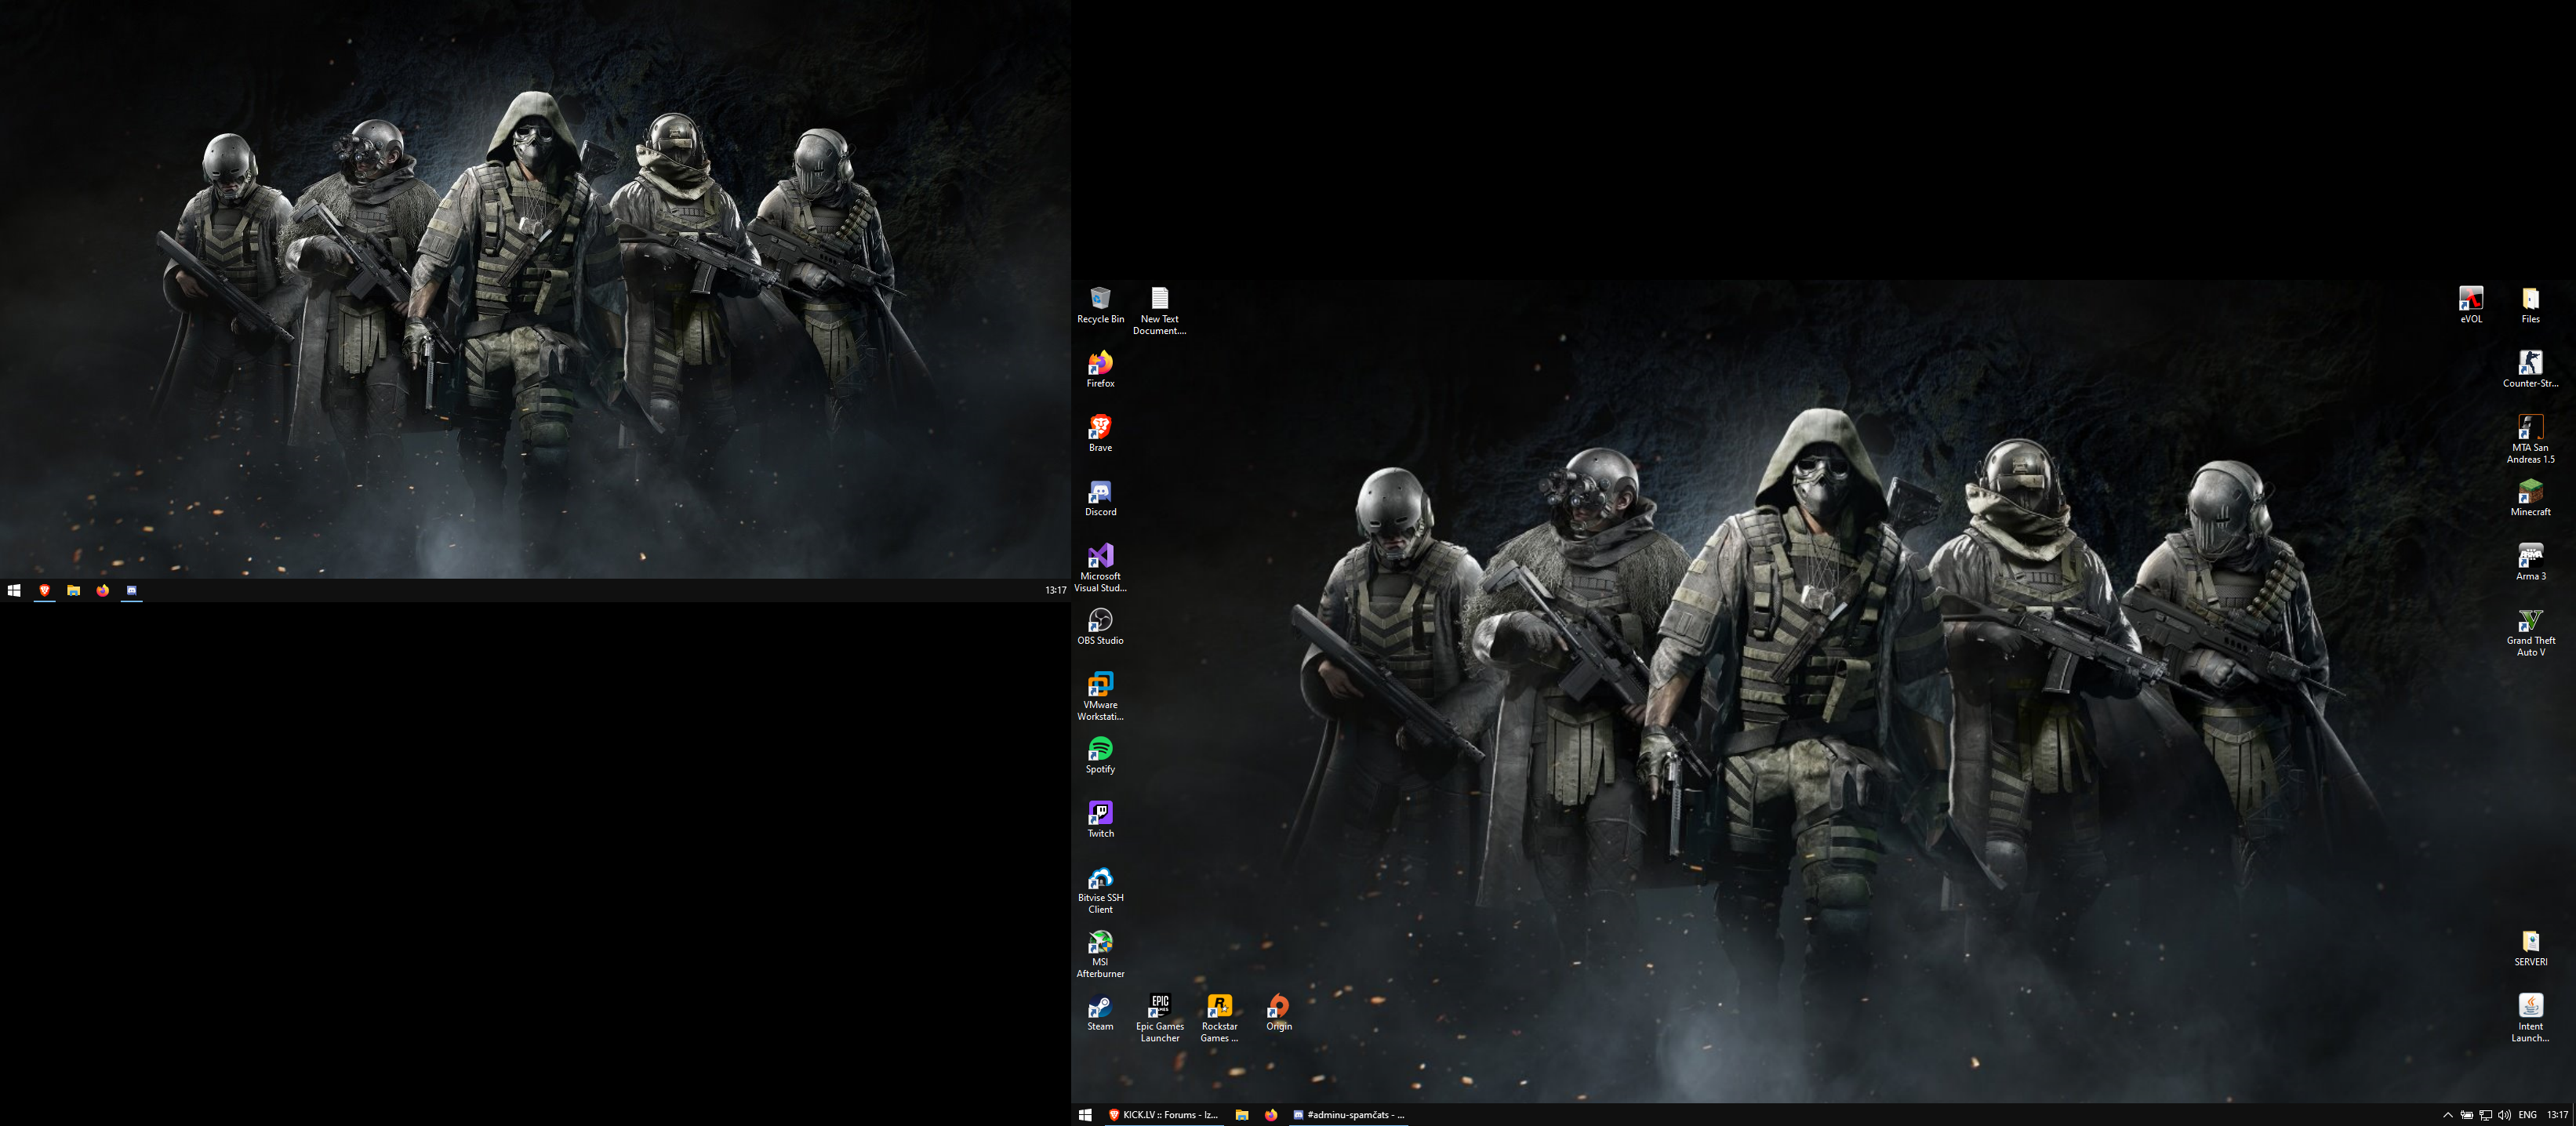Select the MTA San Andreas 1.5 shortcut

[2530, 439]
